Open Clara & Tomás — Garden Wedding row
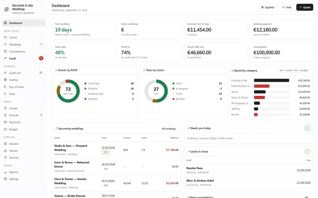This screenshot has width=318, height=198. click(116, 183)
